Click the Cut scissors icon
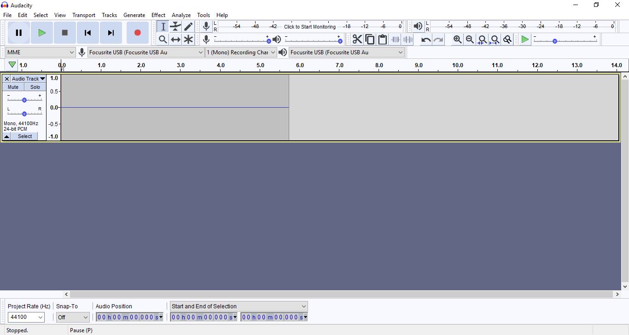Image resolution: width=629 pixels, height=335 pixels. [357, 40]
